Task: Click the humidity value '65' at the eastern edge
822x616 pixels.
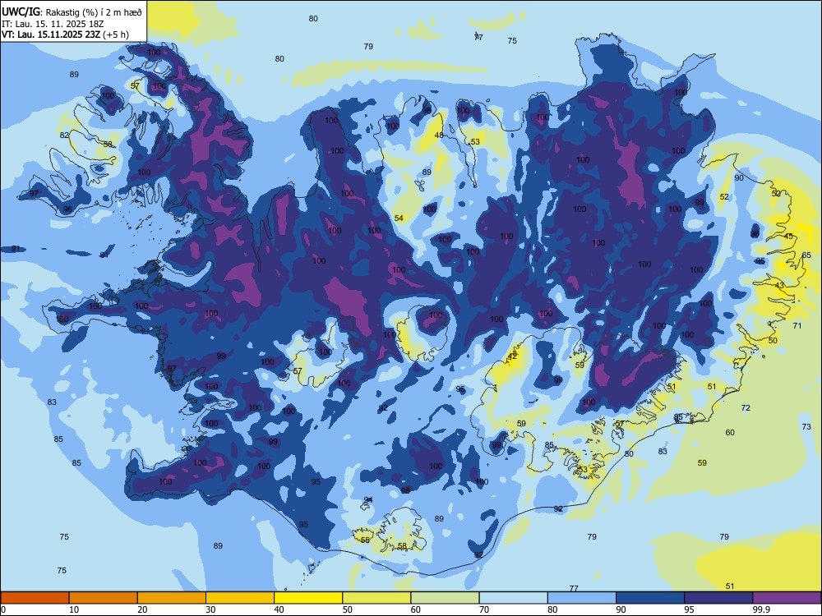Action: (807, 255)
